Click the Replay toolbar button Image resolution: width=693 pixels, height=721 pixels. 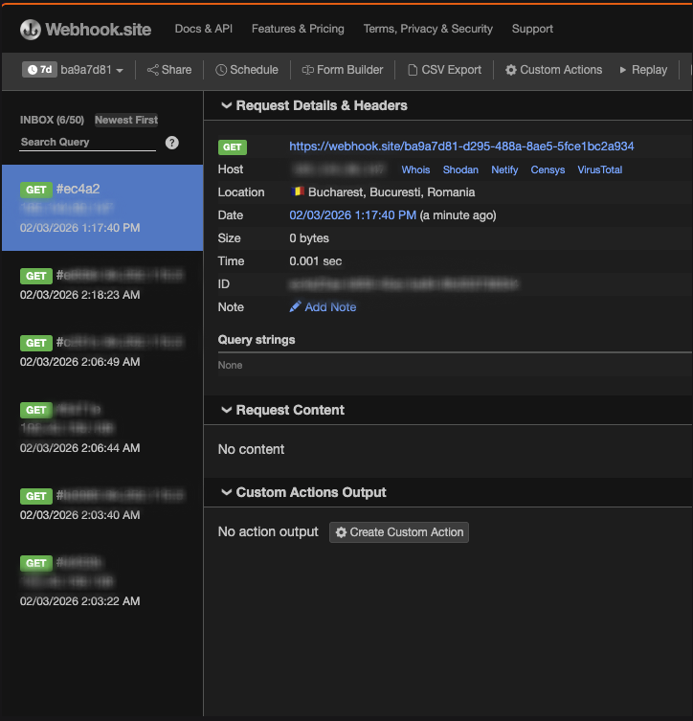coord(643,70)
